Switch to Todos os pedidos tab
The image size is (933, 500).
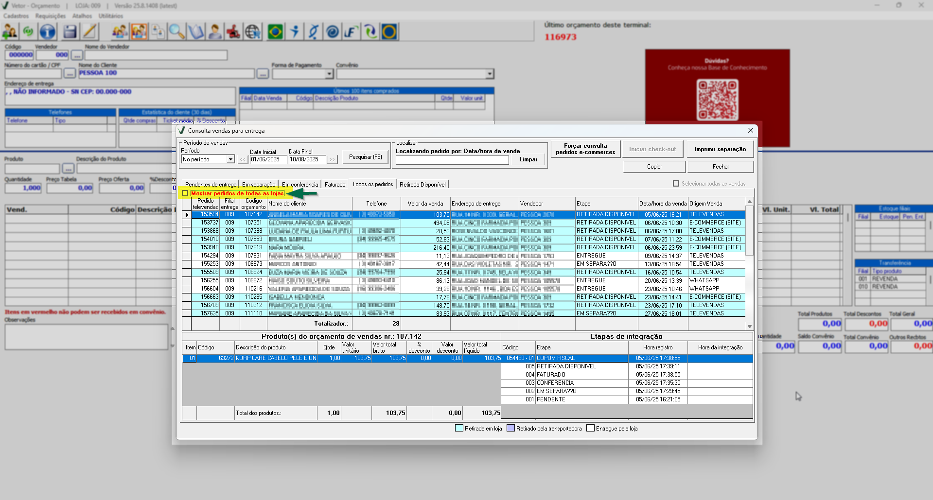pyautogui.click(x=372, y=184)
